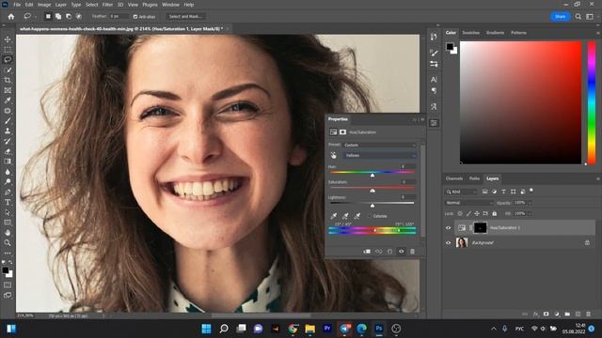Click the Select and Mask button
The height and width of the screenshot is (338, 602).
point(185,17)
